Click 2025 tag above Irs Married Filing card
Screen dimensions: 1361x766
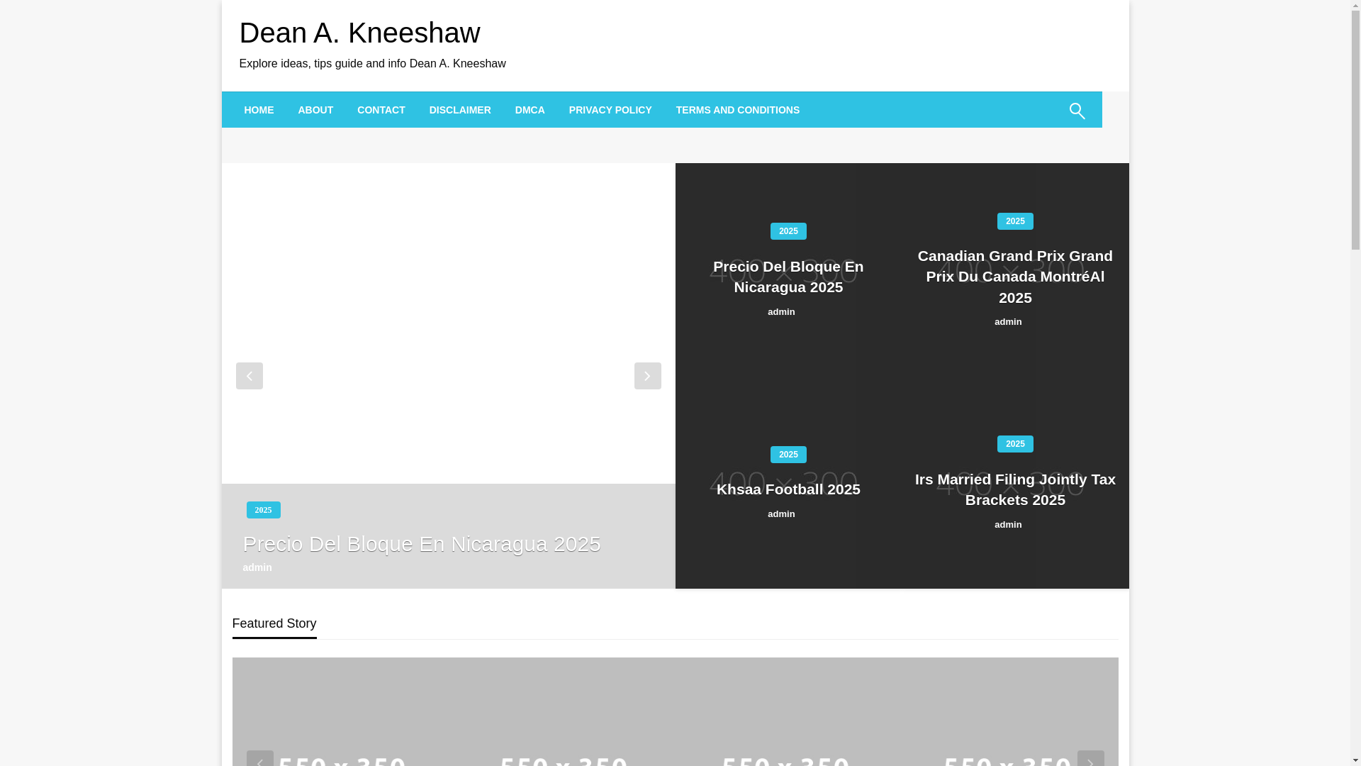coord(1015,444)
